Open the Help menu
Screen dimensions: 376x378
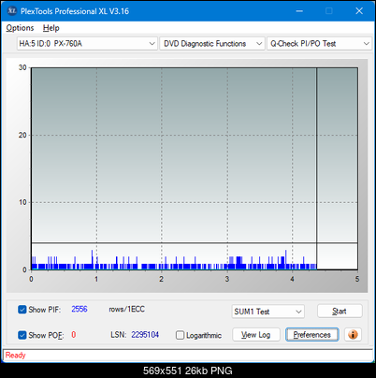click(x=51, y=28)
